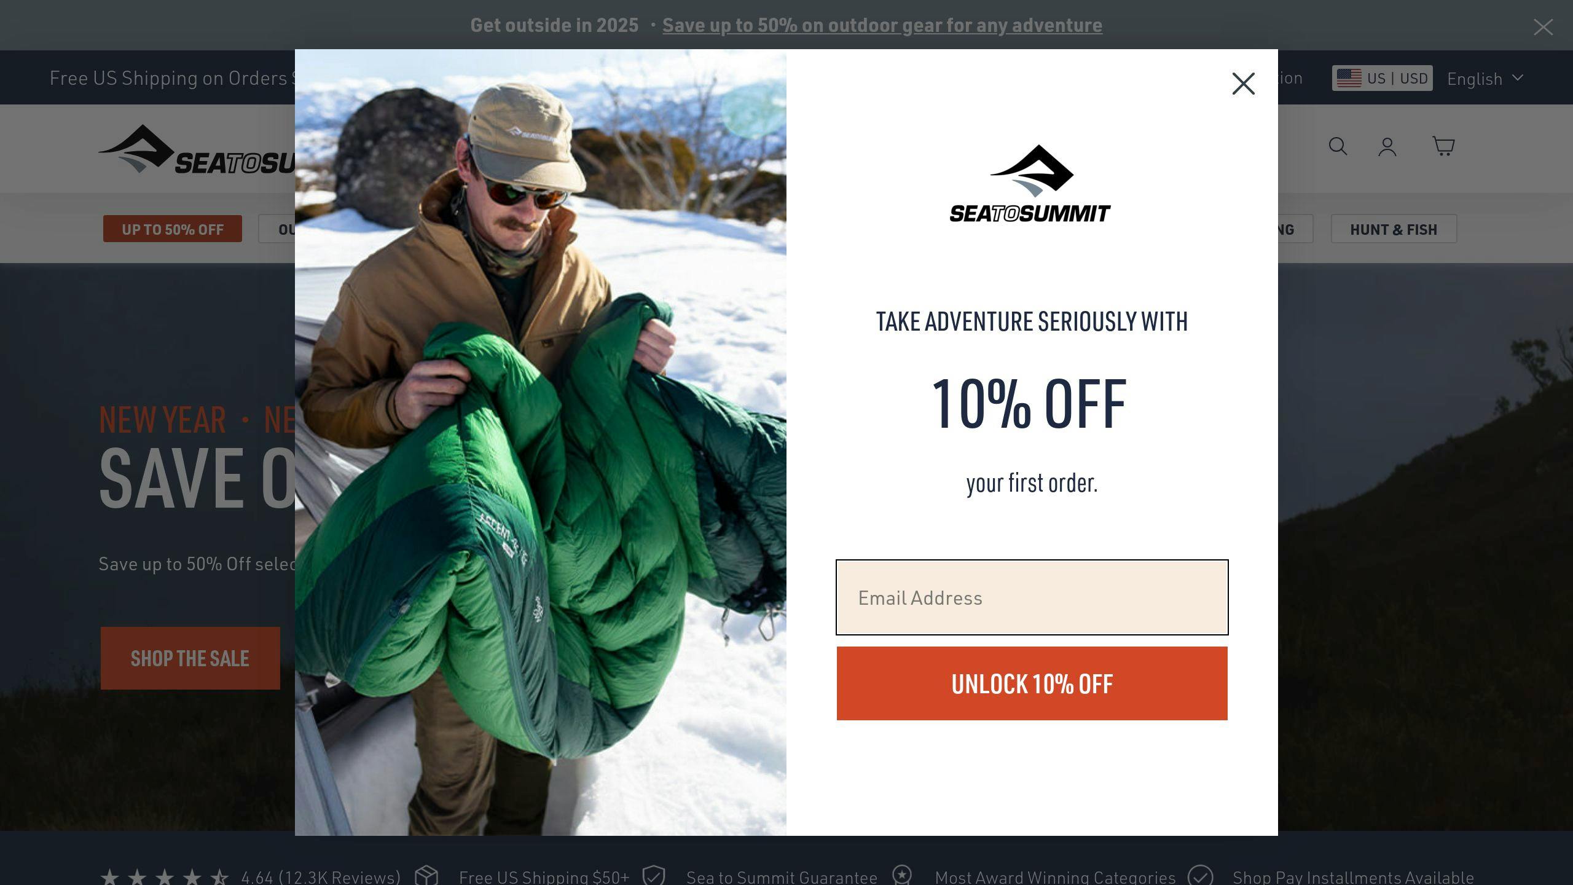
Task: Click the UNLOCK 10% OFF button
Action: (x=1032, y=683)
